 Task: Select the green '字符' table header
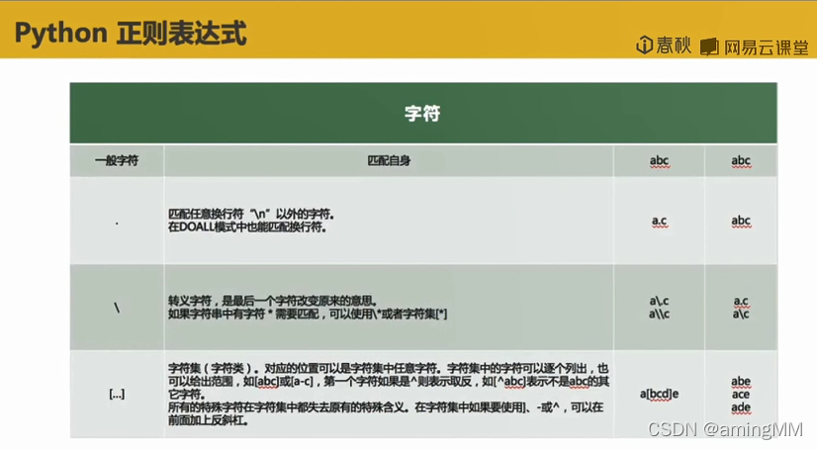423,113
